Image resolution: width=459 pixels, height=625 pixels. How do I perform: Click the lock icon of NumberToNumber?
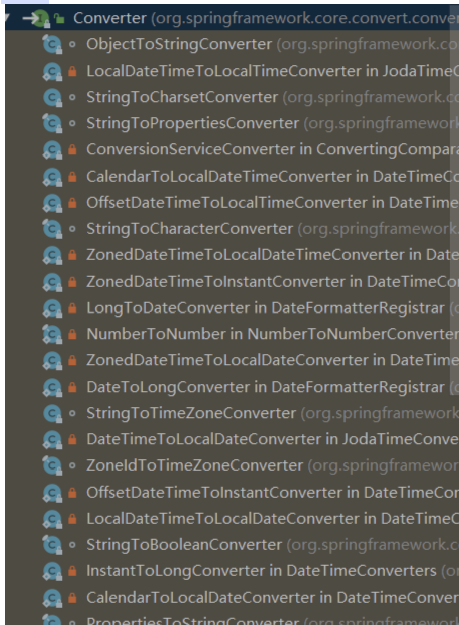point(72,335)
